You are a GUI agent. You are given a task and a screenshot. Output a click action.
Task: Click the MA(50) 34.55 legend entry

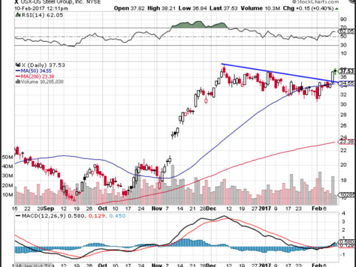click(x=34, y=71)
